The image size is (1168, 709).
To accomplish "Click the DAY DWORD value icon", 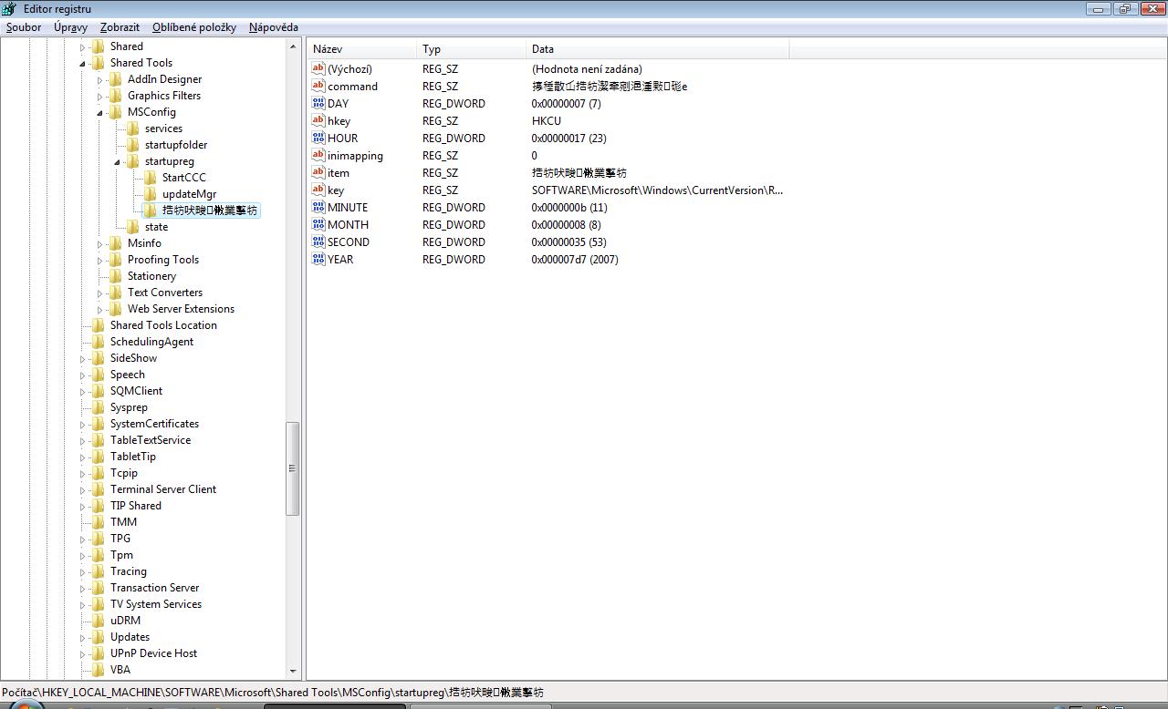I will [318, 104].
